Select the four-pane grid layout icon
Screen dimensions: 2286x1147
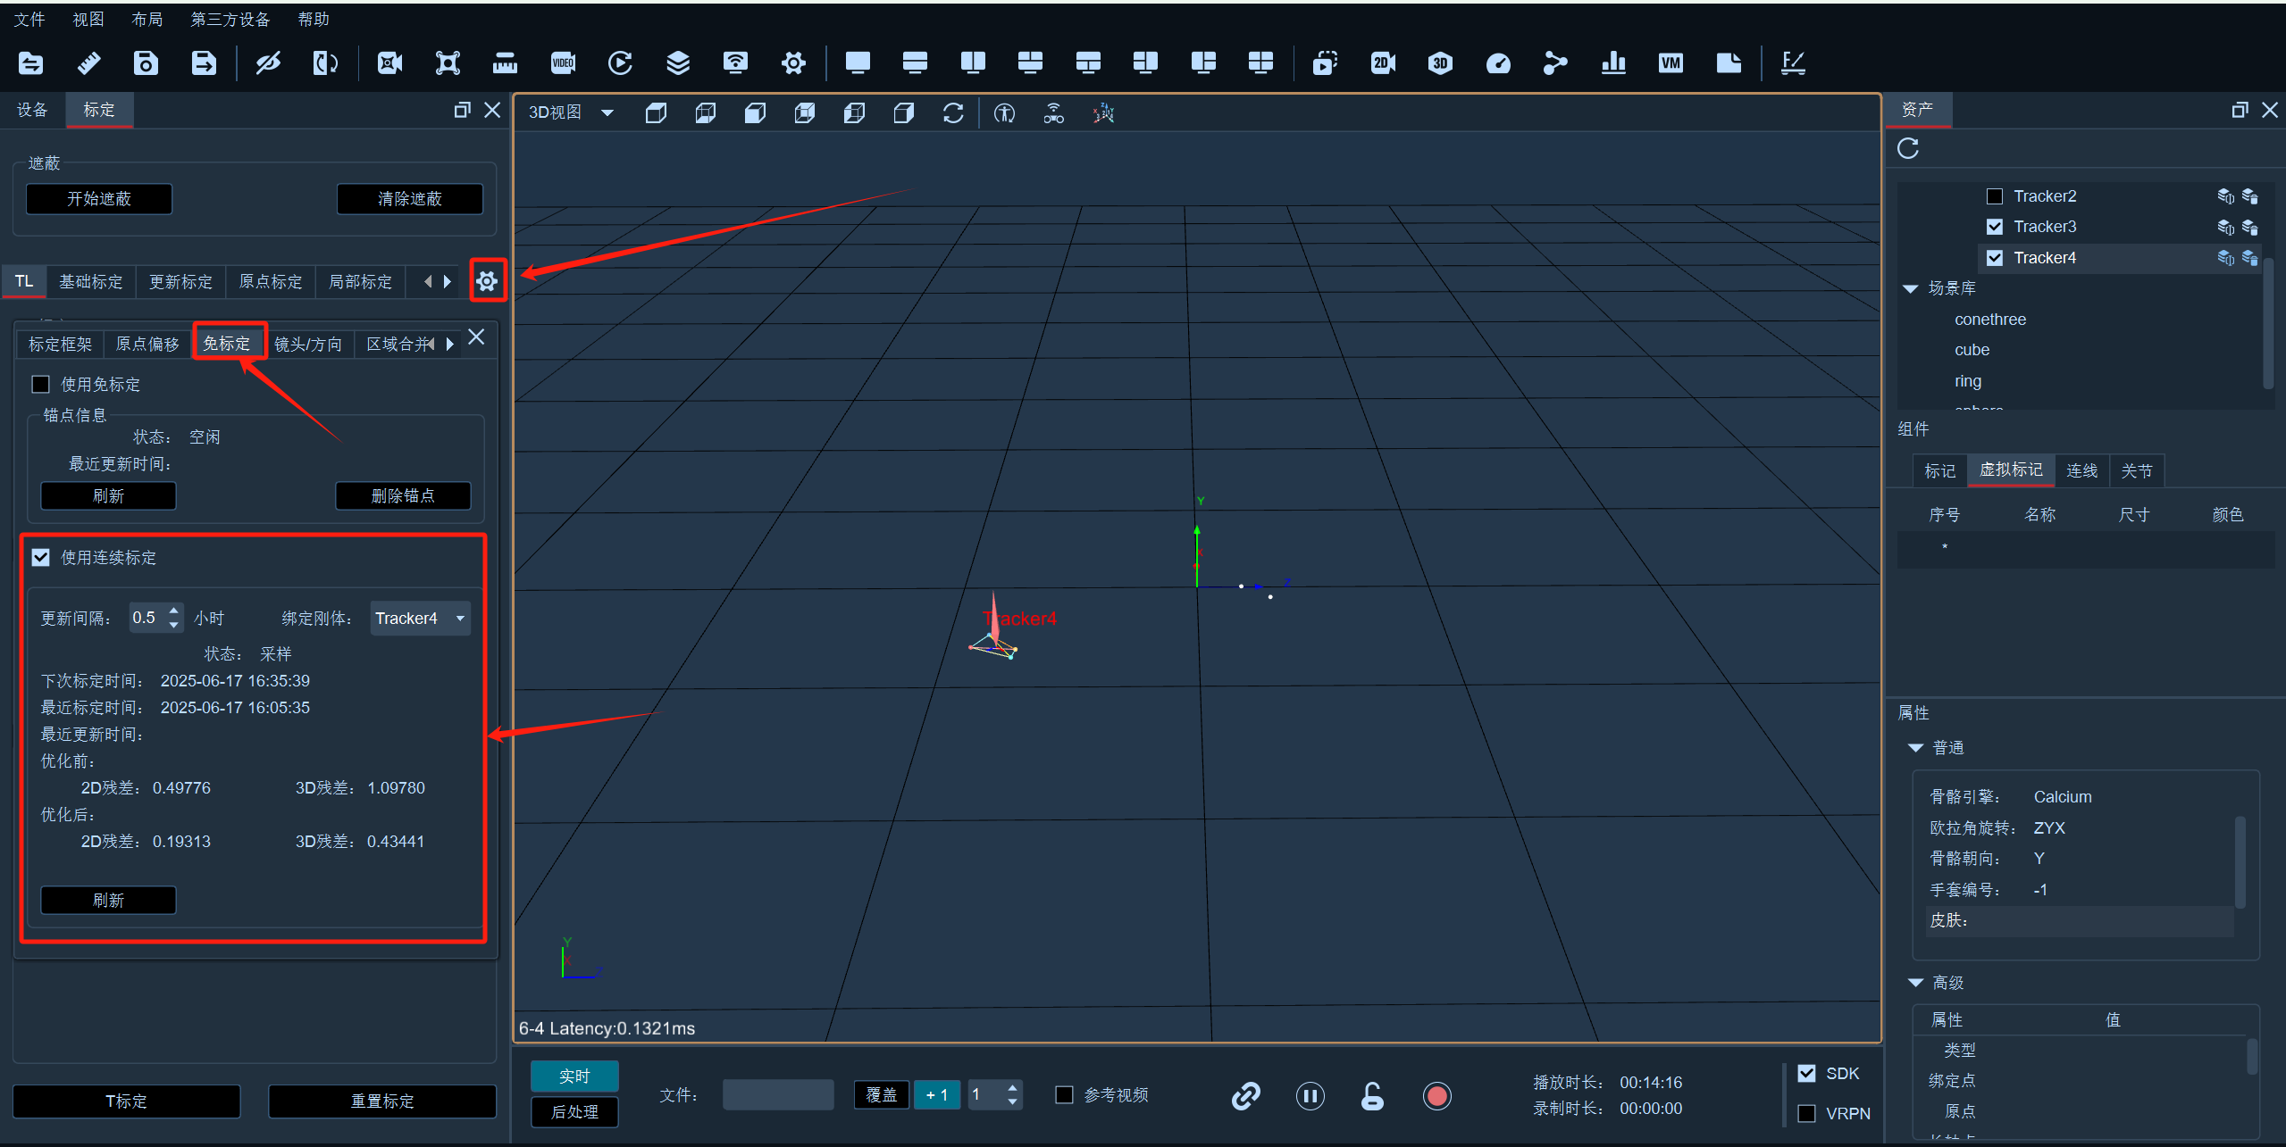(1260, 62)
